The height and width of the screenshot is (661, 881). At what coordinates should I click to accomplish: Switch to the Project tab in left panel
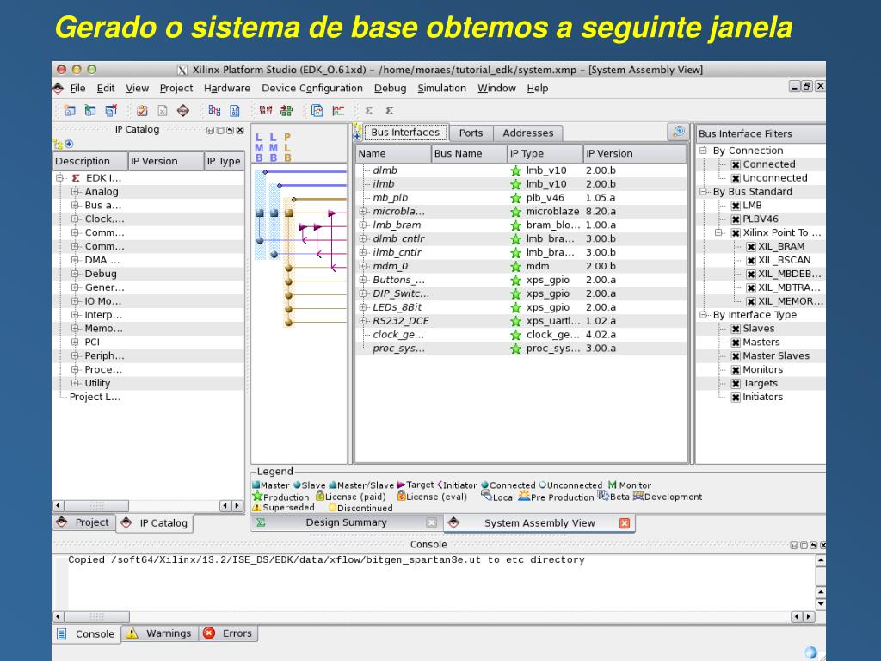(84, 522)
